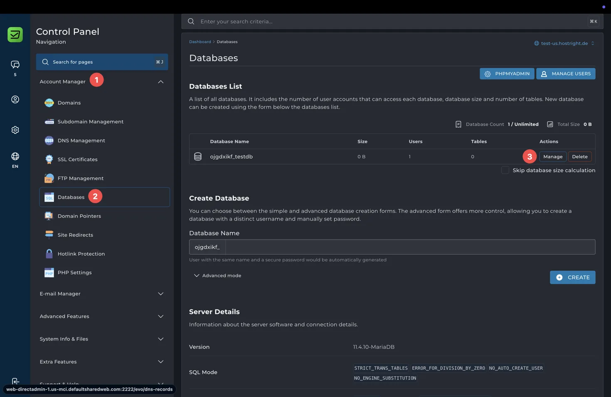Tick Skip database size calculation checkbox

tap(505, 170)
